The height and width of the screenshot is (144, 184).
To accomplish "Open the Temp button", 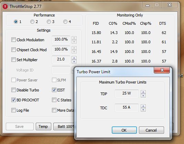I will tap(43, 126).
